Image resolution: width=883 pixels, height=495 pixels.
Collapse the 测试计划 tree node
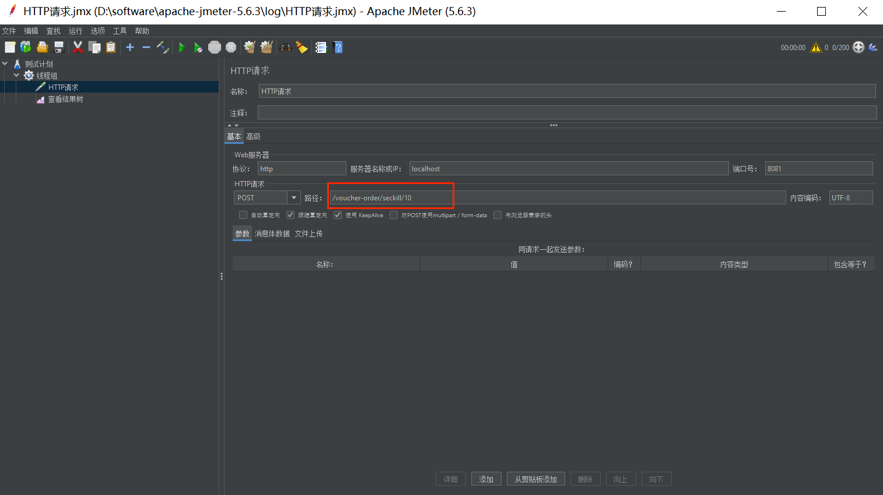5,63
